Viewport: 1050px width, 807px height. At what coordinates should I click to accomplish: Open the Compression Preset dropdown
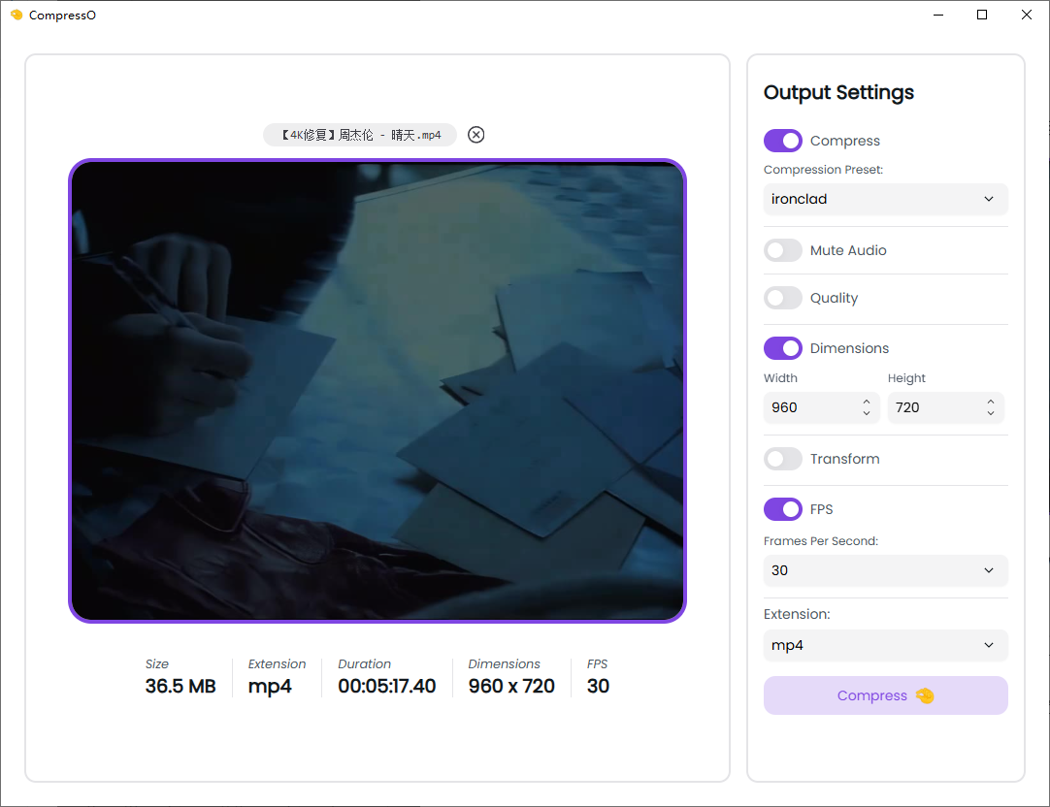[885, 199]
